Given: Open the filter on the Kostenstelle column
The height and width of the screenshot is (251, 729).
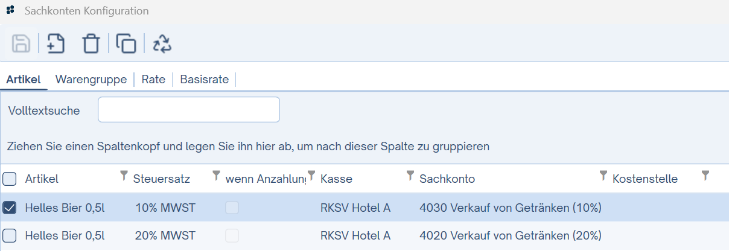Looking at the screenshot, I should tap(705, 176).
